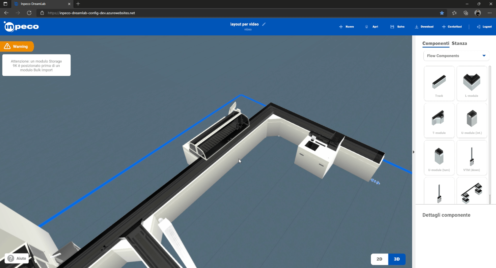Pick the T-module component
496x268 pixels.
(x=439, y=120)
